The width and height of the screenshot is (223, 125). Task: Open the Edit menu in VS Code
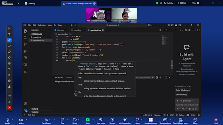pos(34,25)
